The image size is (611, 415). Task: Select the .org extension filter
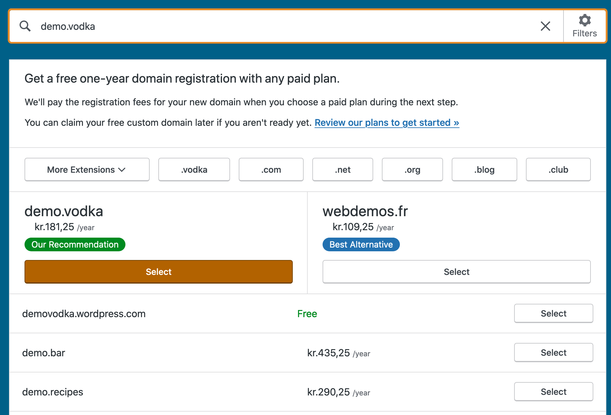click(412, 170)
